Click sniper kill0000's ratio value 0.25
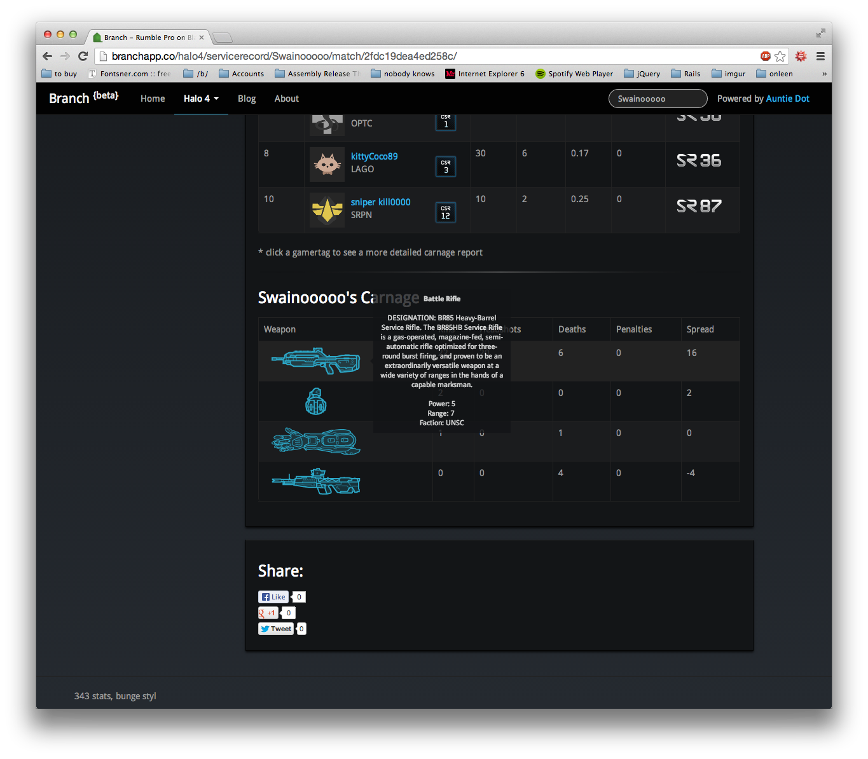The height and width of the screenshot is (759, 868). 579,199
